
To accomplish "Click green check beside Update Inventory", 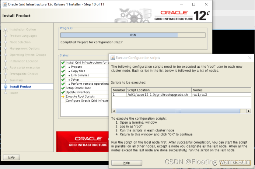I will tap(63, 92).
